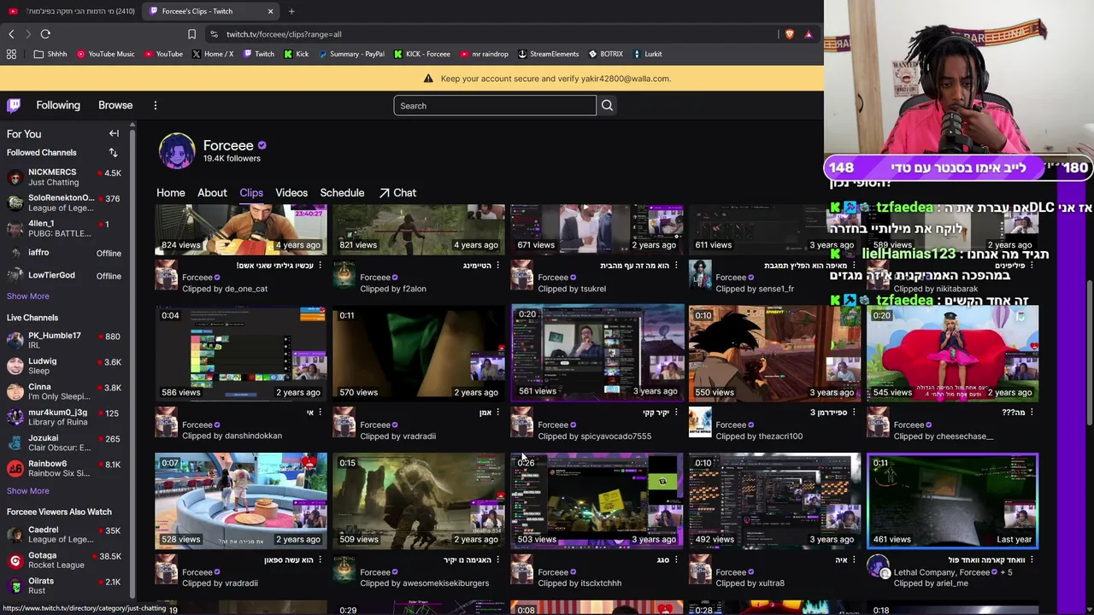This screenshot has height=615, width=1094.
Task: Reload the Twitch clips page
Action: (x=45, y=34)
